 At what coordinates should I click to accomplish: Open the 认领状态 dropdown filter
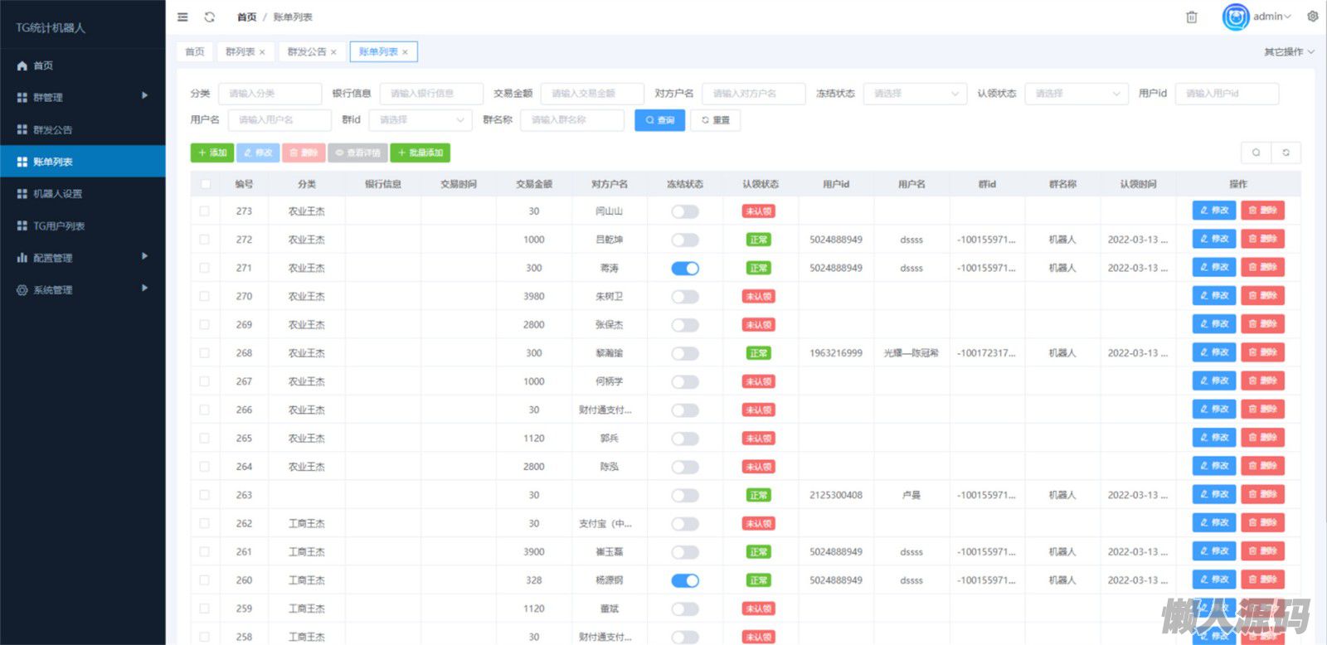point(1076,94)
